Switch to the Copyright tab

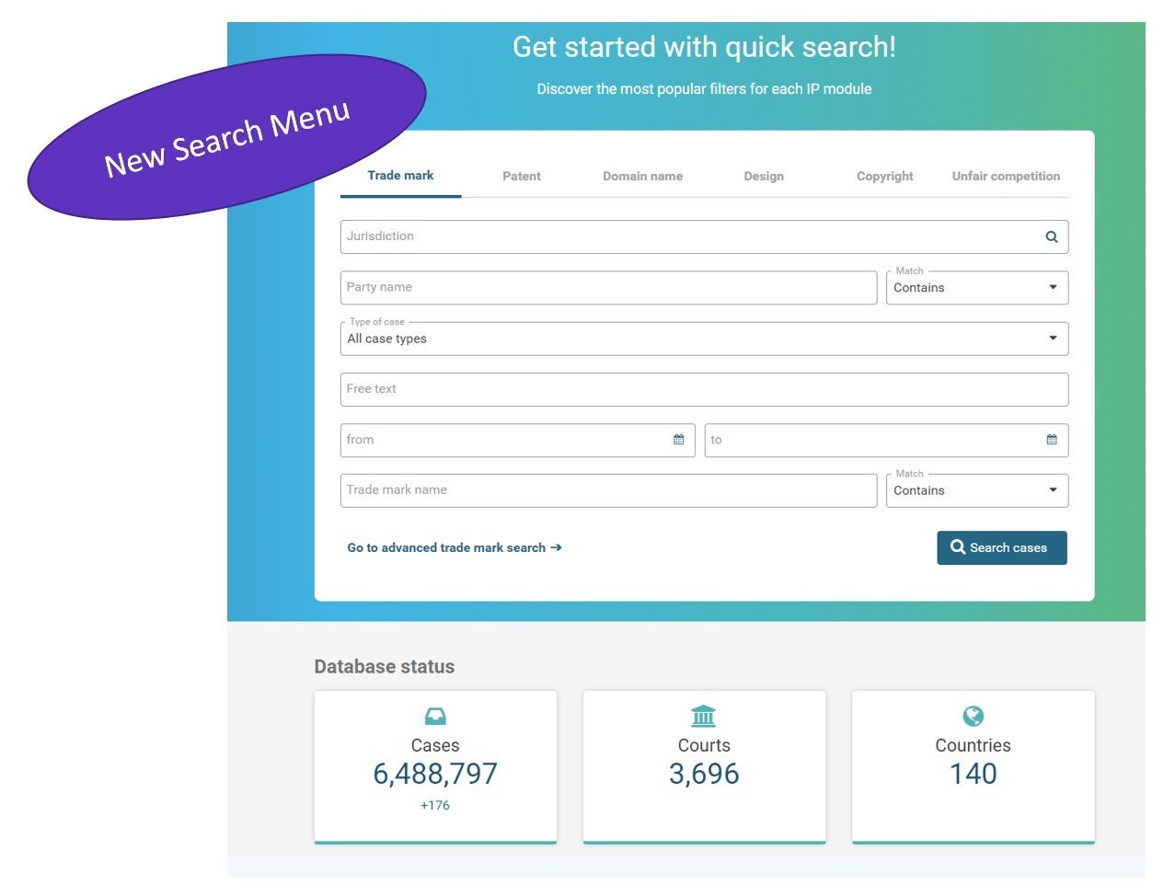tap(884, 177)
